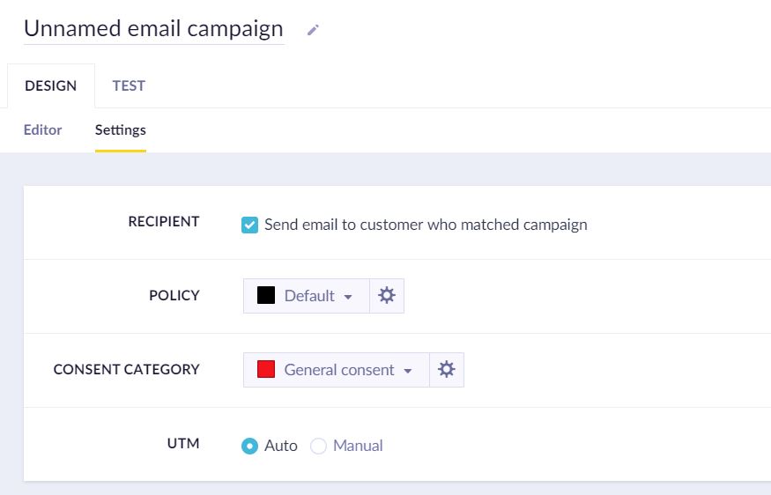Screen dimensions: 771x495
Task: Click the caret arrow beside General consent
Action: pyautogui.click(x=408, y=371)
